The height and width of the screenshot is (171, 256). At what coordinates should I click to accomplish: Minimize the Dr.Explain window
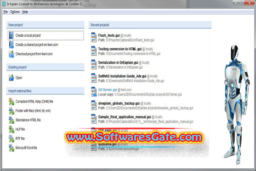pyautogui.click(x=236, y=2)
